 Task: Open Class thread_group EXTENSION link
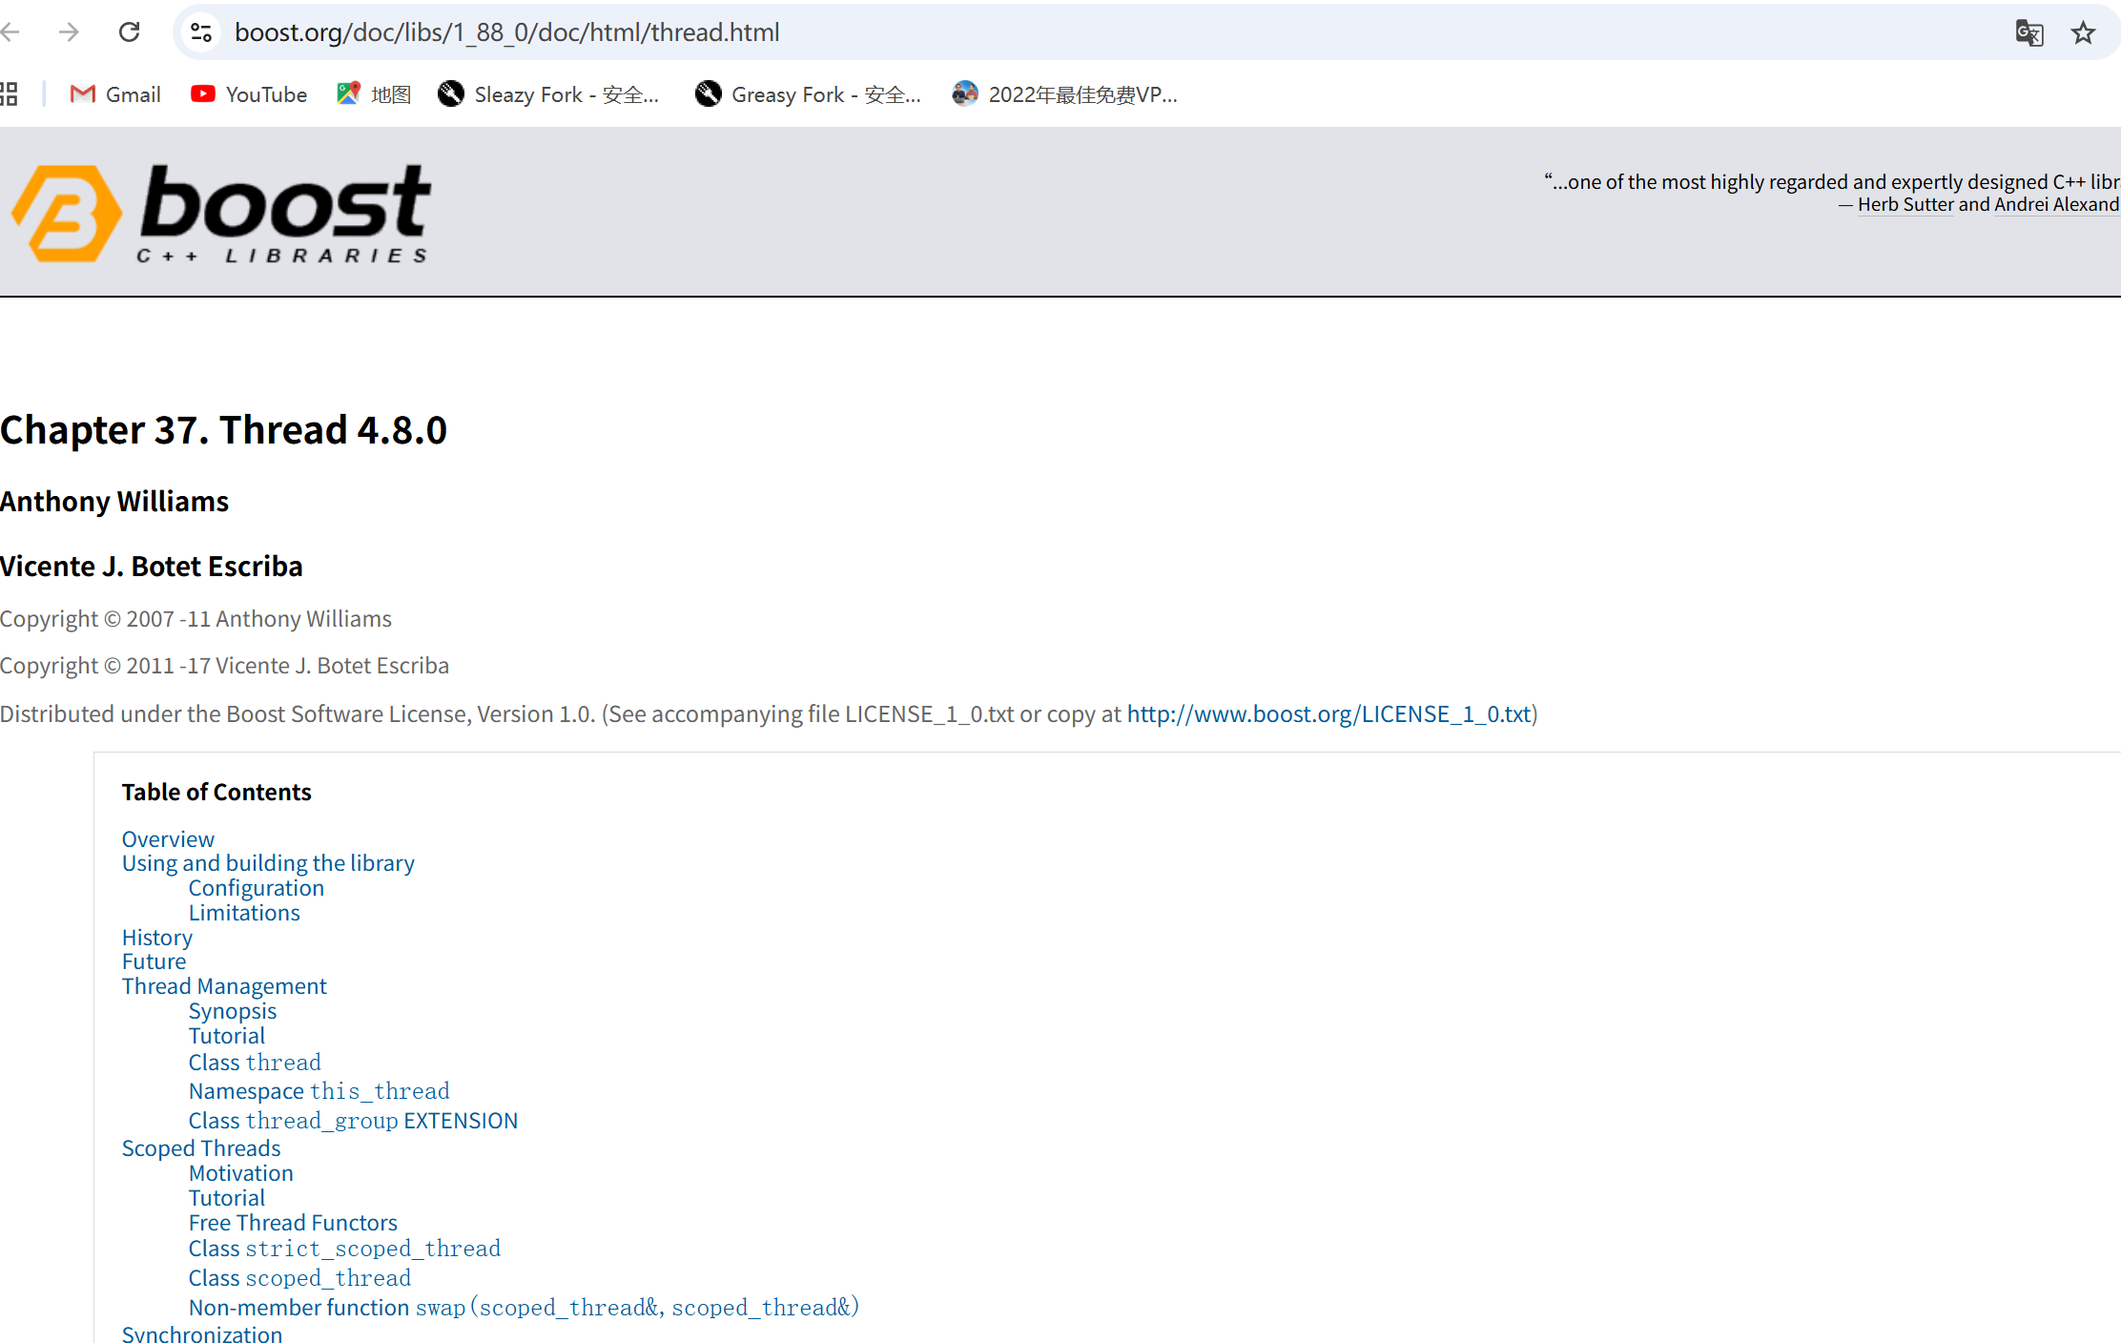pos(353,1121)
